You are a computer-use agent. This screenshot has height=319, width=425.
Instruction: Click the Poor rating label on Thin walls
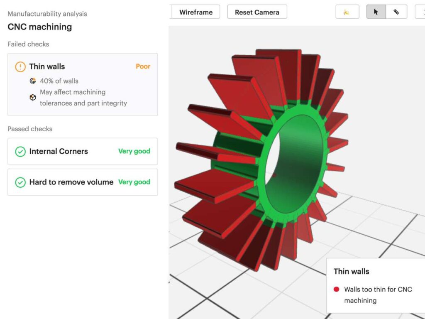pyautogui.click(x=143, y=66)
